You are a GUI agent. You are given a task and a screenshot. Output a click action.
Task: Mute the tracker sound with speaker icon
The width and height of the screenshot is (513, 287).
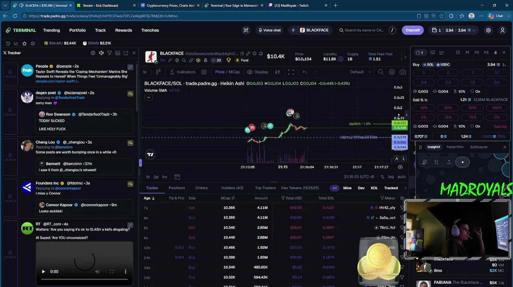(x=101, y=53)
